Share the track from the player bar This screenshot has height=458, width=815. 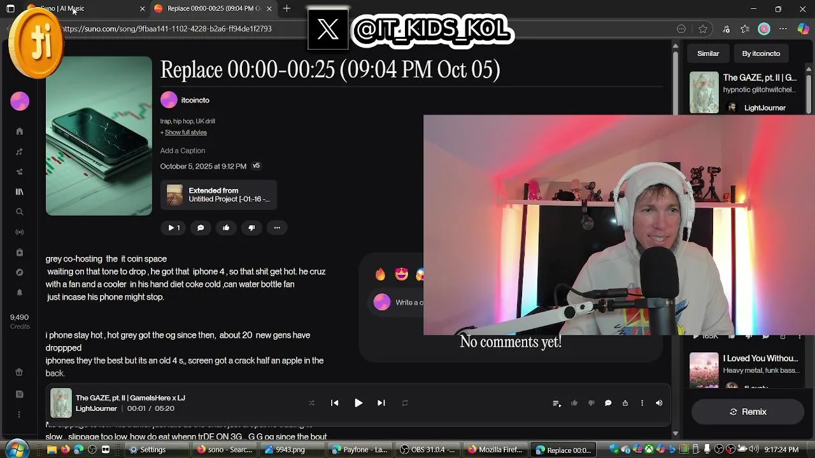coord(625,403)
